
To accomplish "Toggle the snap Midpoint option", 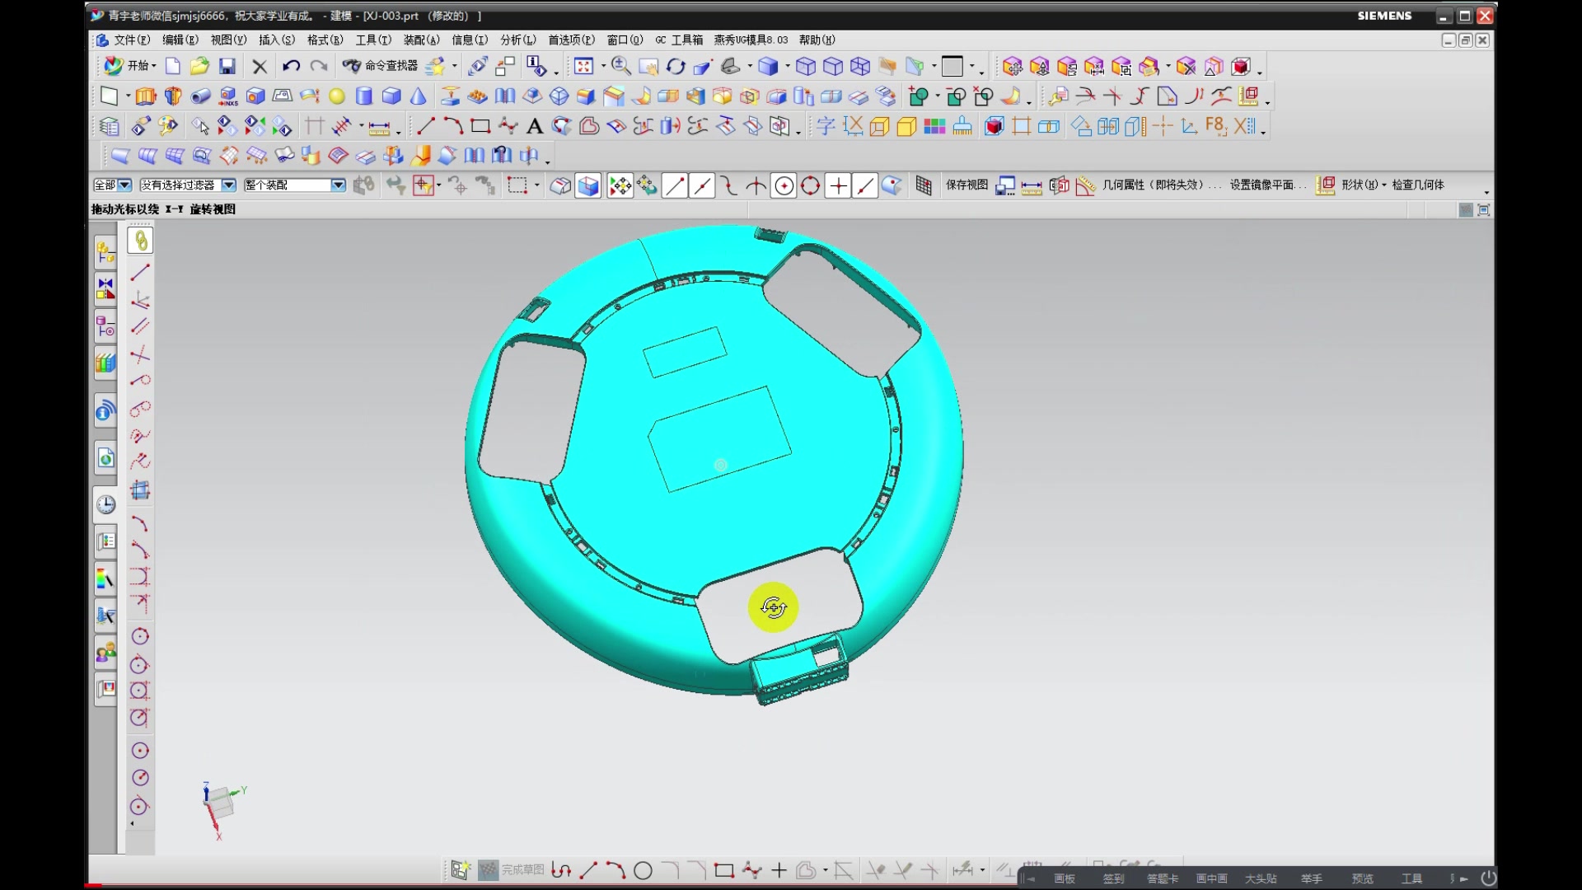I will pos(702,185).
